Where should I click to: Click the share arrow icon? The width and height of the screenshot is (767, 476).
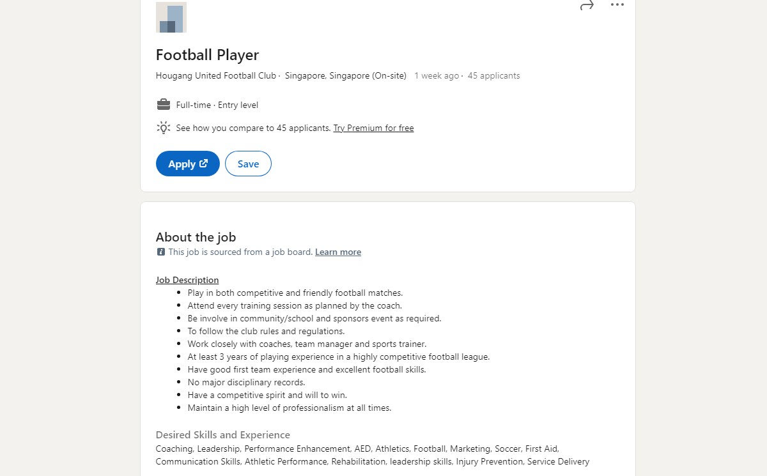[x=586, y=6]
